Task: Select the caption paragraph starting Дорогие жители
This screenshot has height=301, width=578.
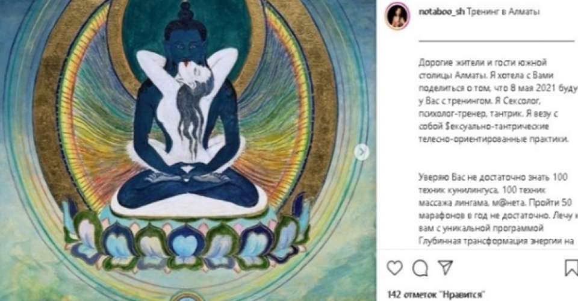Action: pos(499,101)
